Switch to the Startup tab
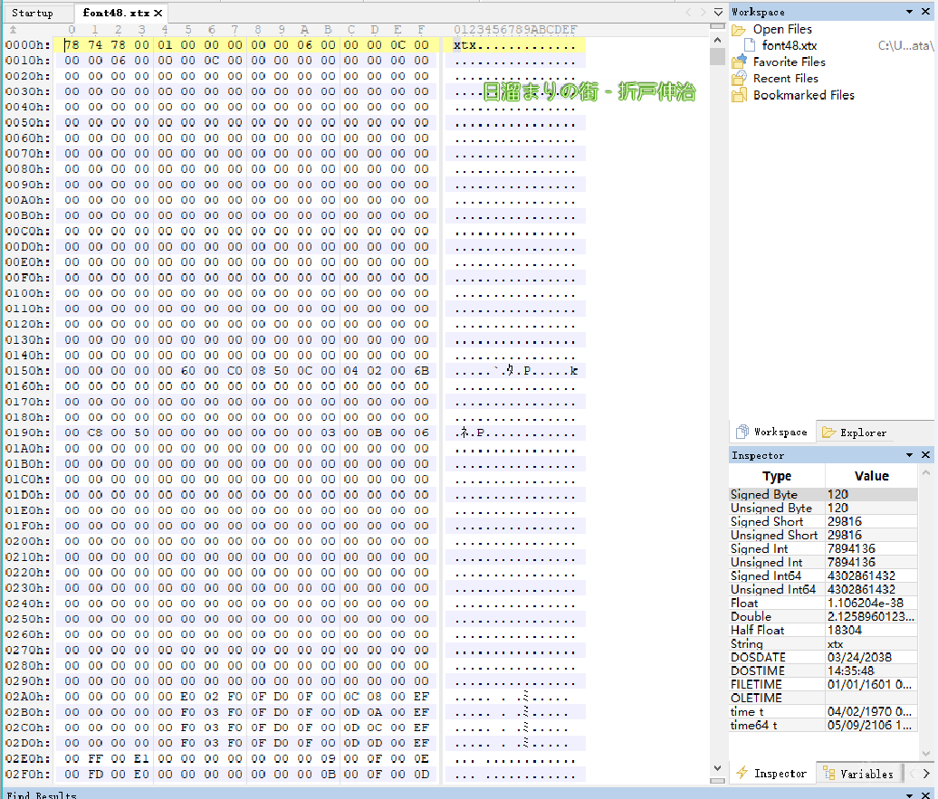This screenshot has width=938, height=799. 33,13
